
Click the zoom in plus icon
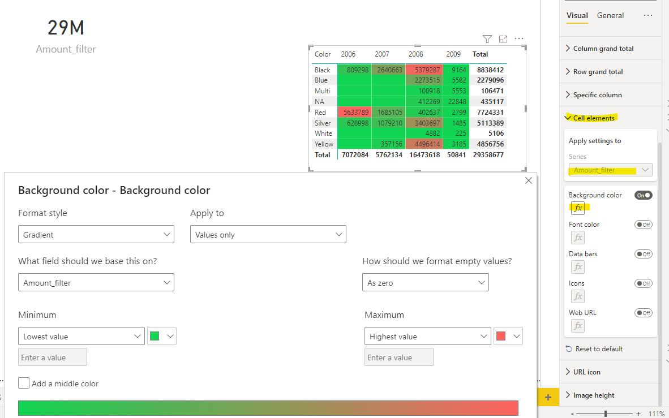tap(638, 413)
